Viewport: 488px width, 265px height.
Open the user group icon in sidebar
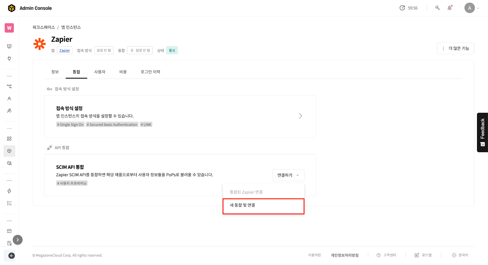(9, 111)
